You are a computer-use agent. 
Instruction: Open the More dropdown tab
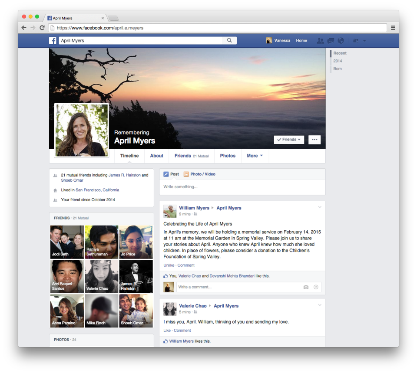click(255, 156)
